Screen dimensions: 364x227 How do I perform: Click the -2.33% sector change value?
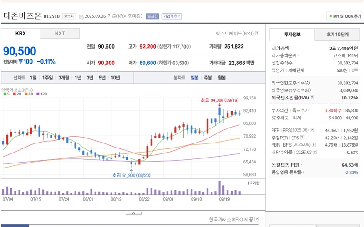(x=351, y=173)
